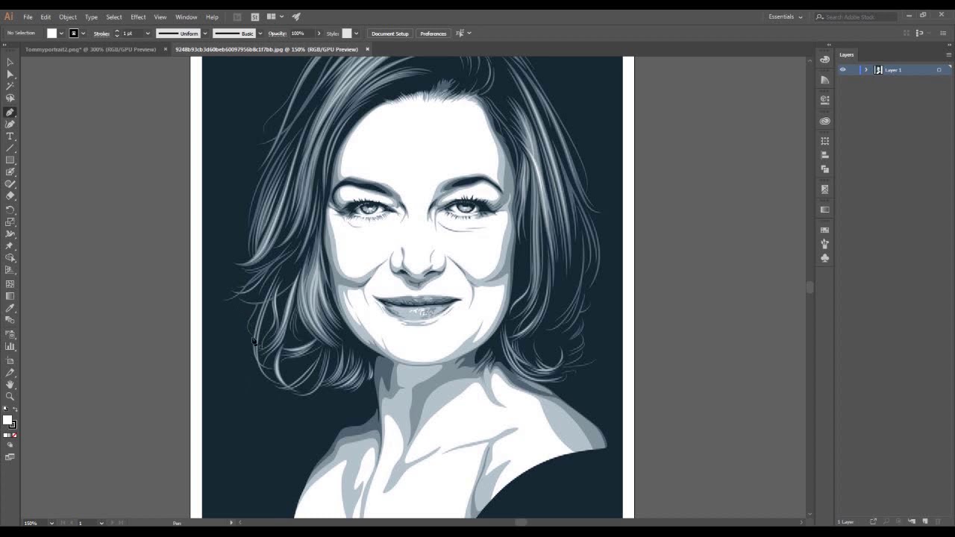The width and height of the screenshot is (955, 537).
Task: Click the Opacity label link
Action: 278,33
